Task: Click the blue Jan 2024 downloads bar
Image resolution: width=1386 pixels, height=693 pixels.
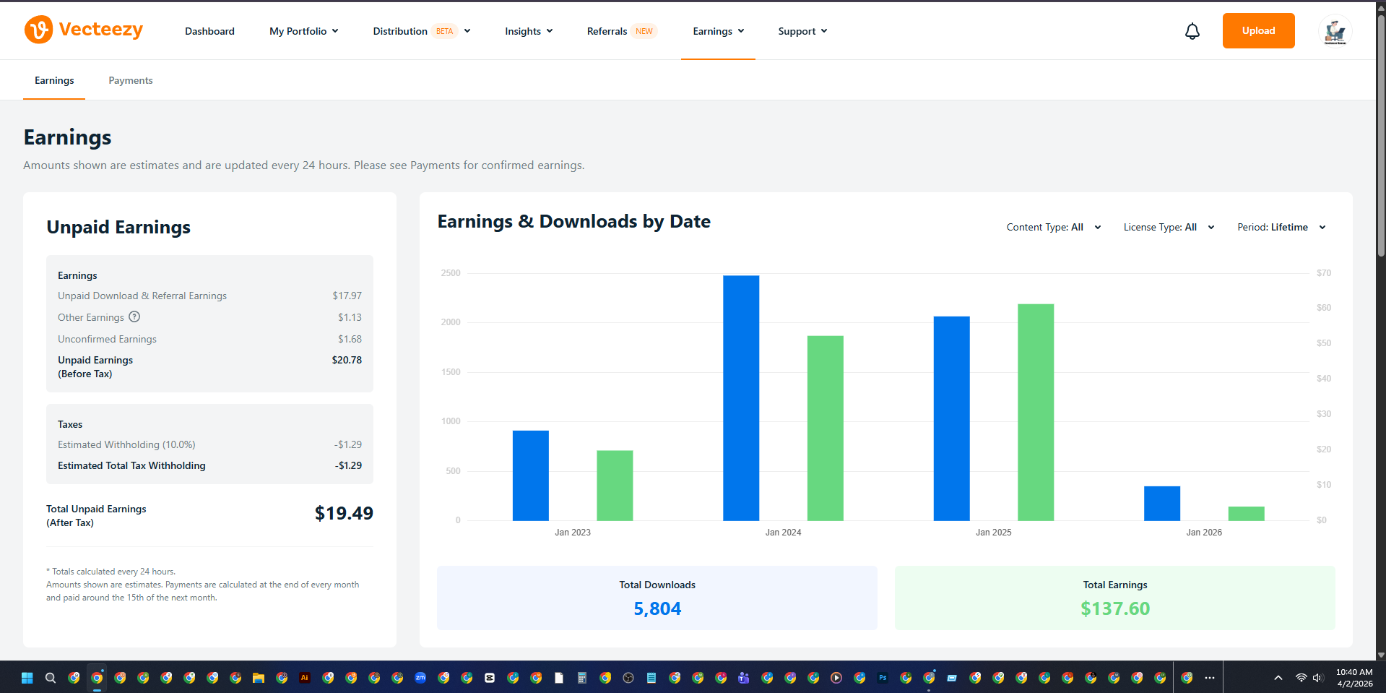Action: [x=741, y=397]
